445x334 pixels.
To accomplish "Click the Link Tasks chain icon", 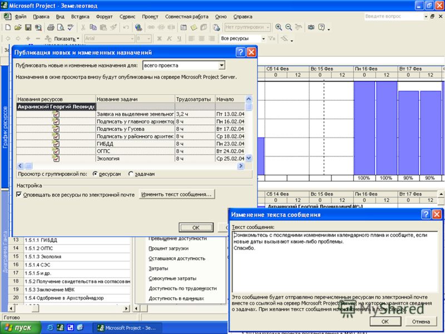I will point(151,27).
